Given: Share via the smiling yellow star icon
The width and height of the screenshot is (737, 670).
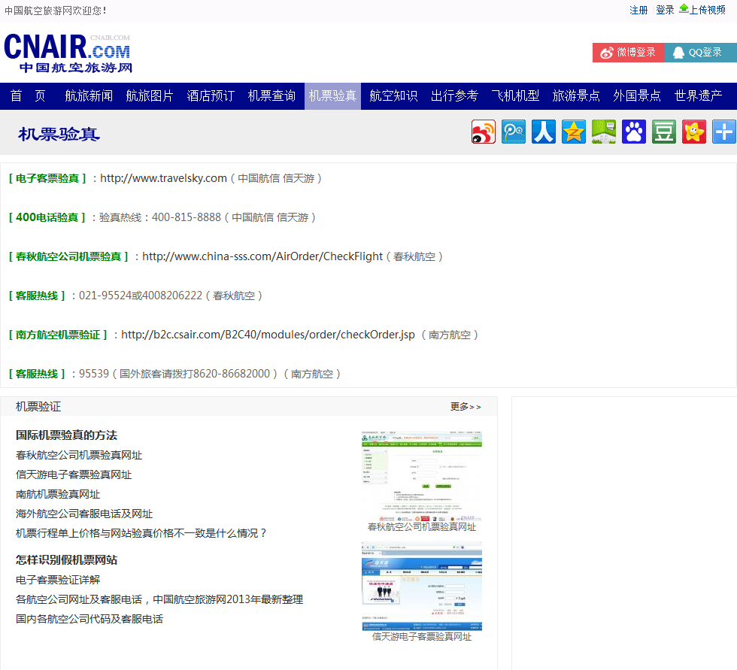Looking at the screenshot, I should click(693, 132).
